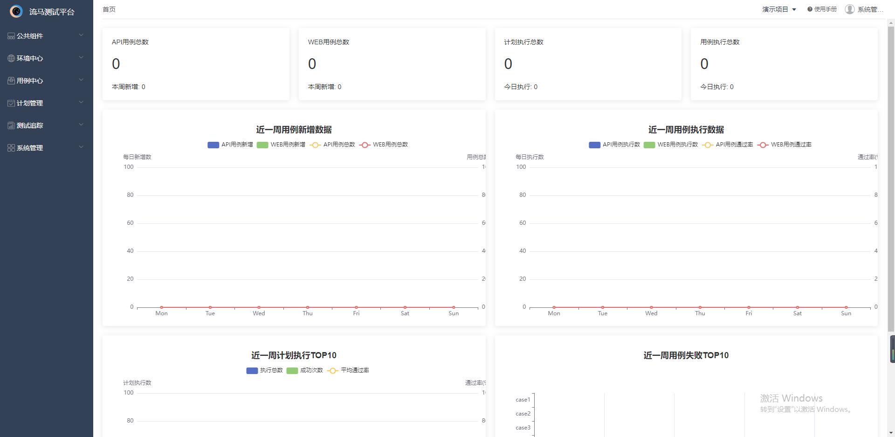895x437 pixels.
Task: Click the 近一周用例执行数据 chart title
Action: (x=686, y=130)
